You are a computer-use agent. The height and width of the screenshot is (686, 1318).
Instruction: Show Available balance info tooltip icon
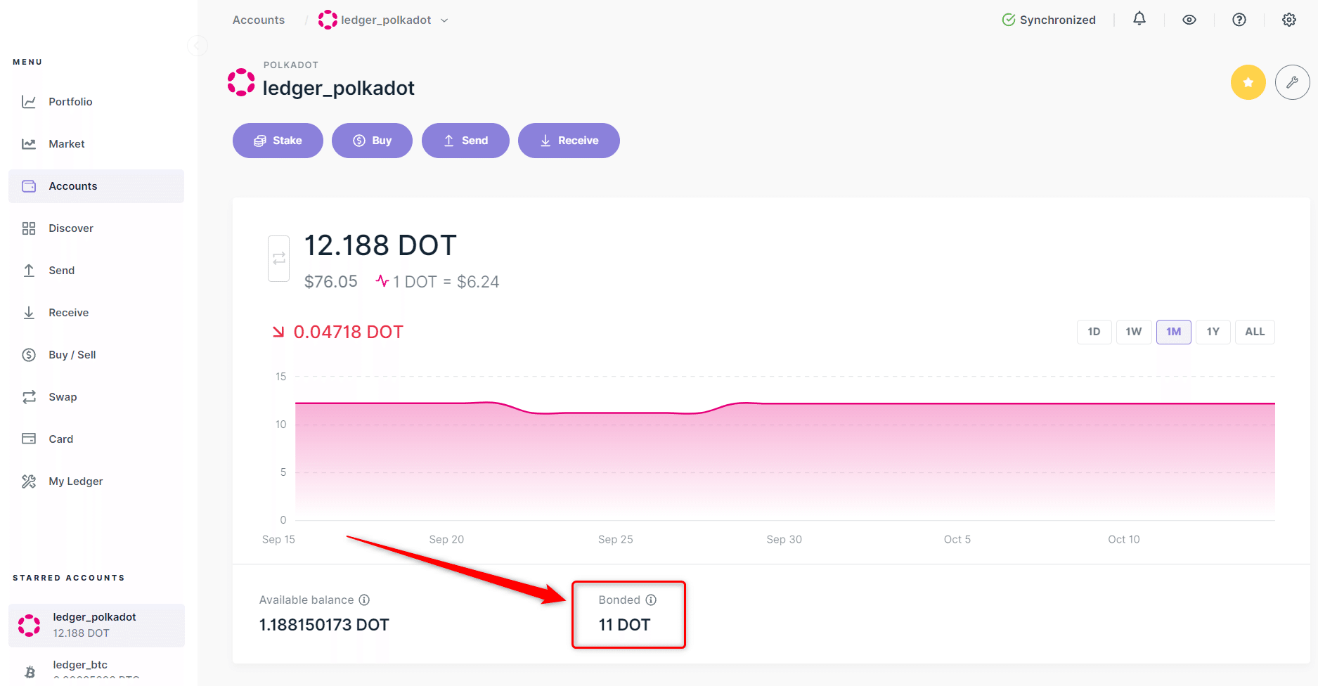[364, 600]
